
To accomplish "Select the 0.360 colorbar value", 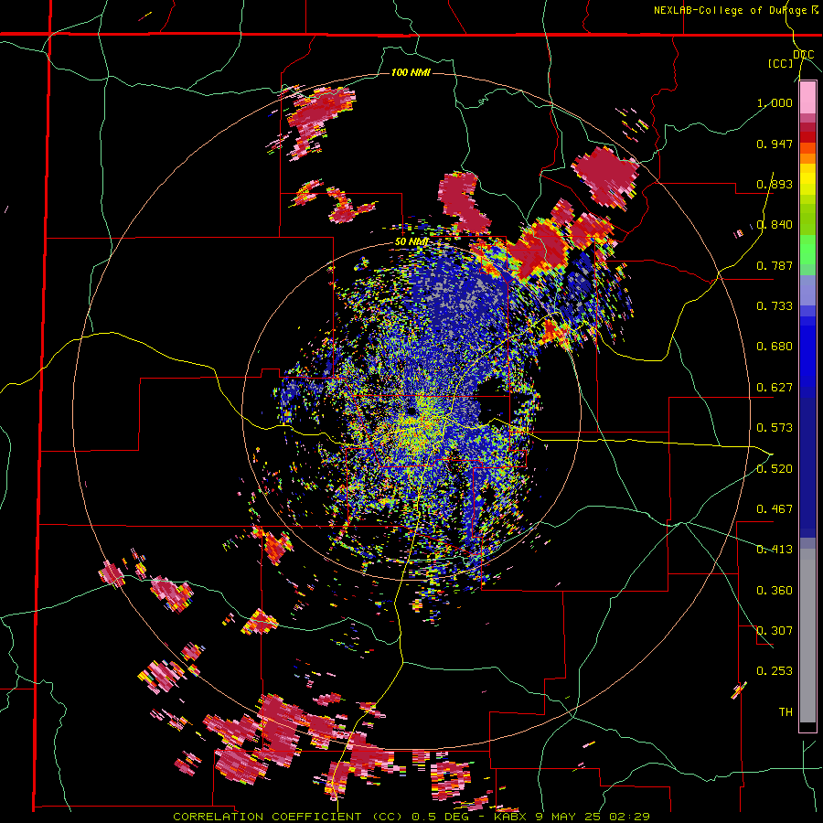I will point(775,591).
